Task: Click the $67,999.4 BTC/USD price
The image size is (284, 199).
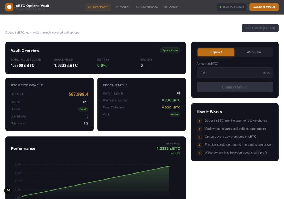Action: click(78, 94)
